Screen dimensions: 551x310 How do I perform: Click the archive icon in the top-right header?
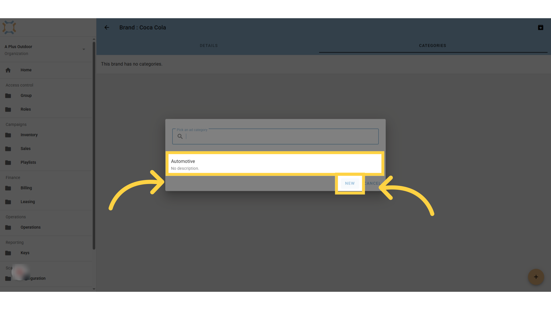click(x=540, y=28)
